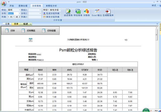The height and width of the screenshot is (112, 161).
Task: Click the 保存分级列表 icon
Action: 44,17
